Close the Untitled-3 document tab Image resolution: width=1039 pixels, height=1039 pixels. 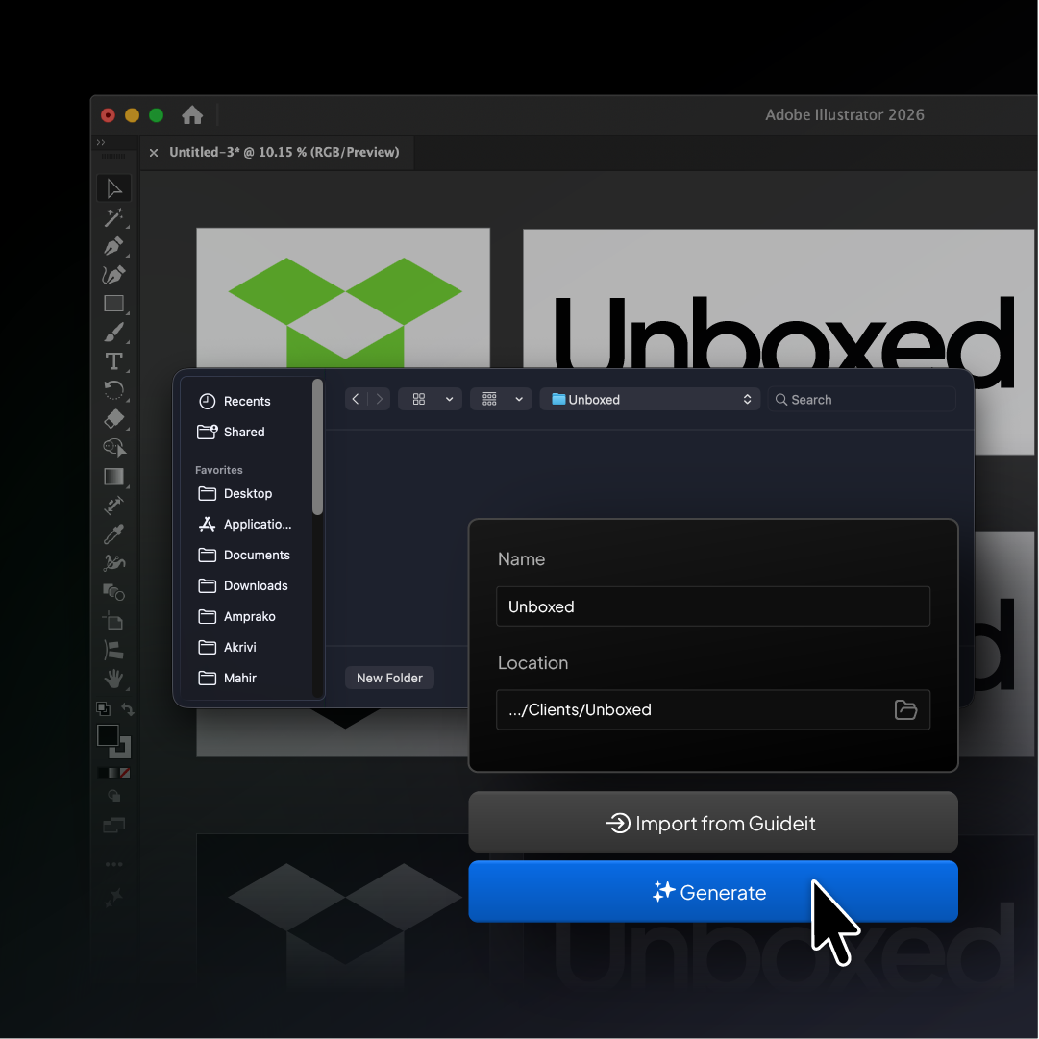pos(154,153)
